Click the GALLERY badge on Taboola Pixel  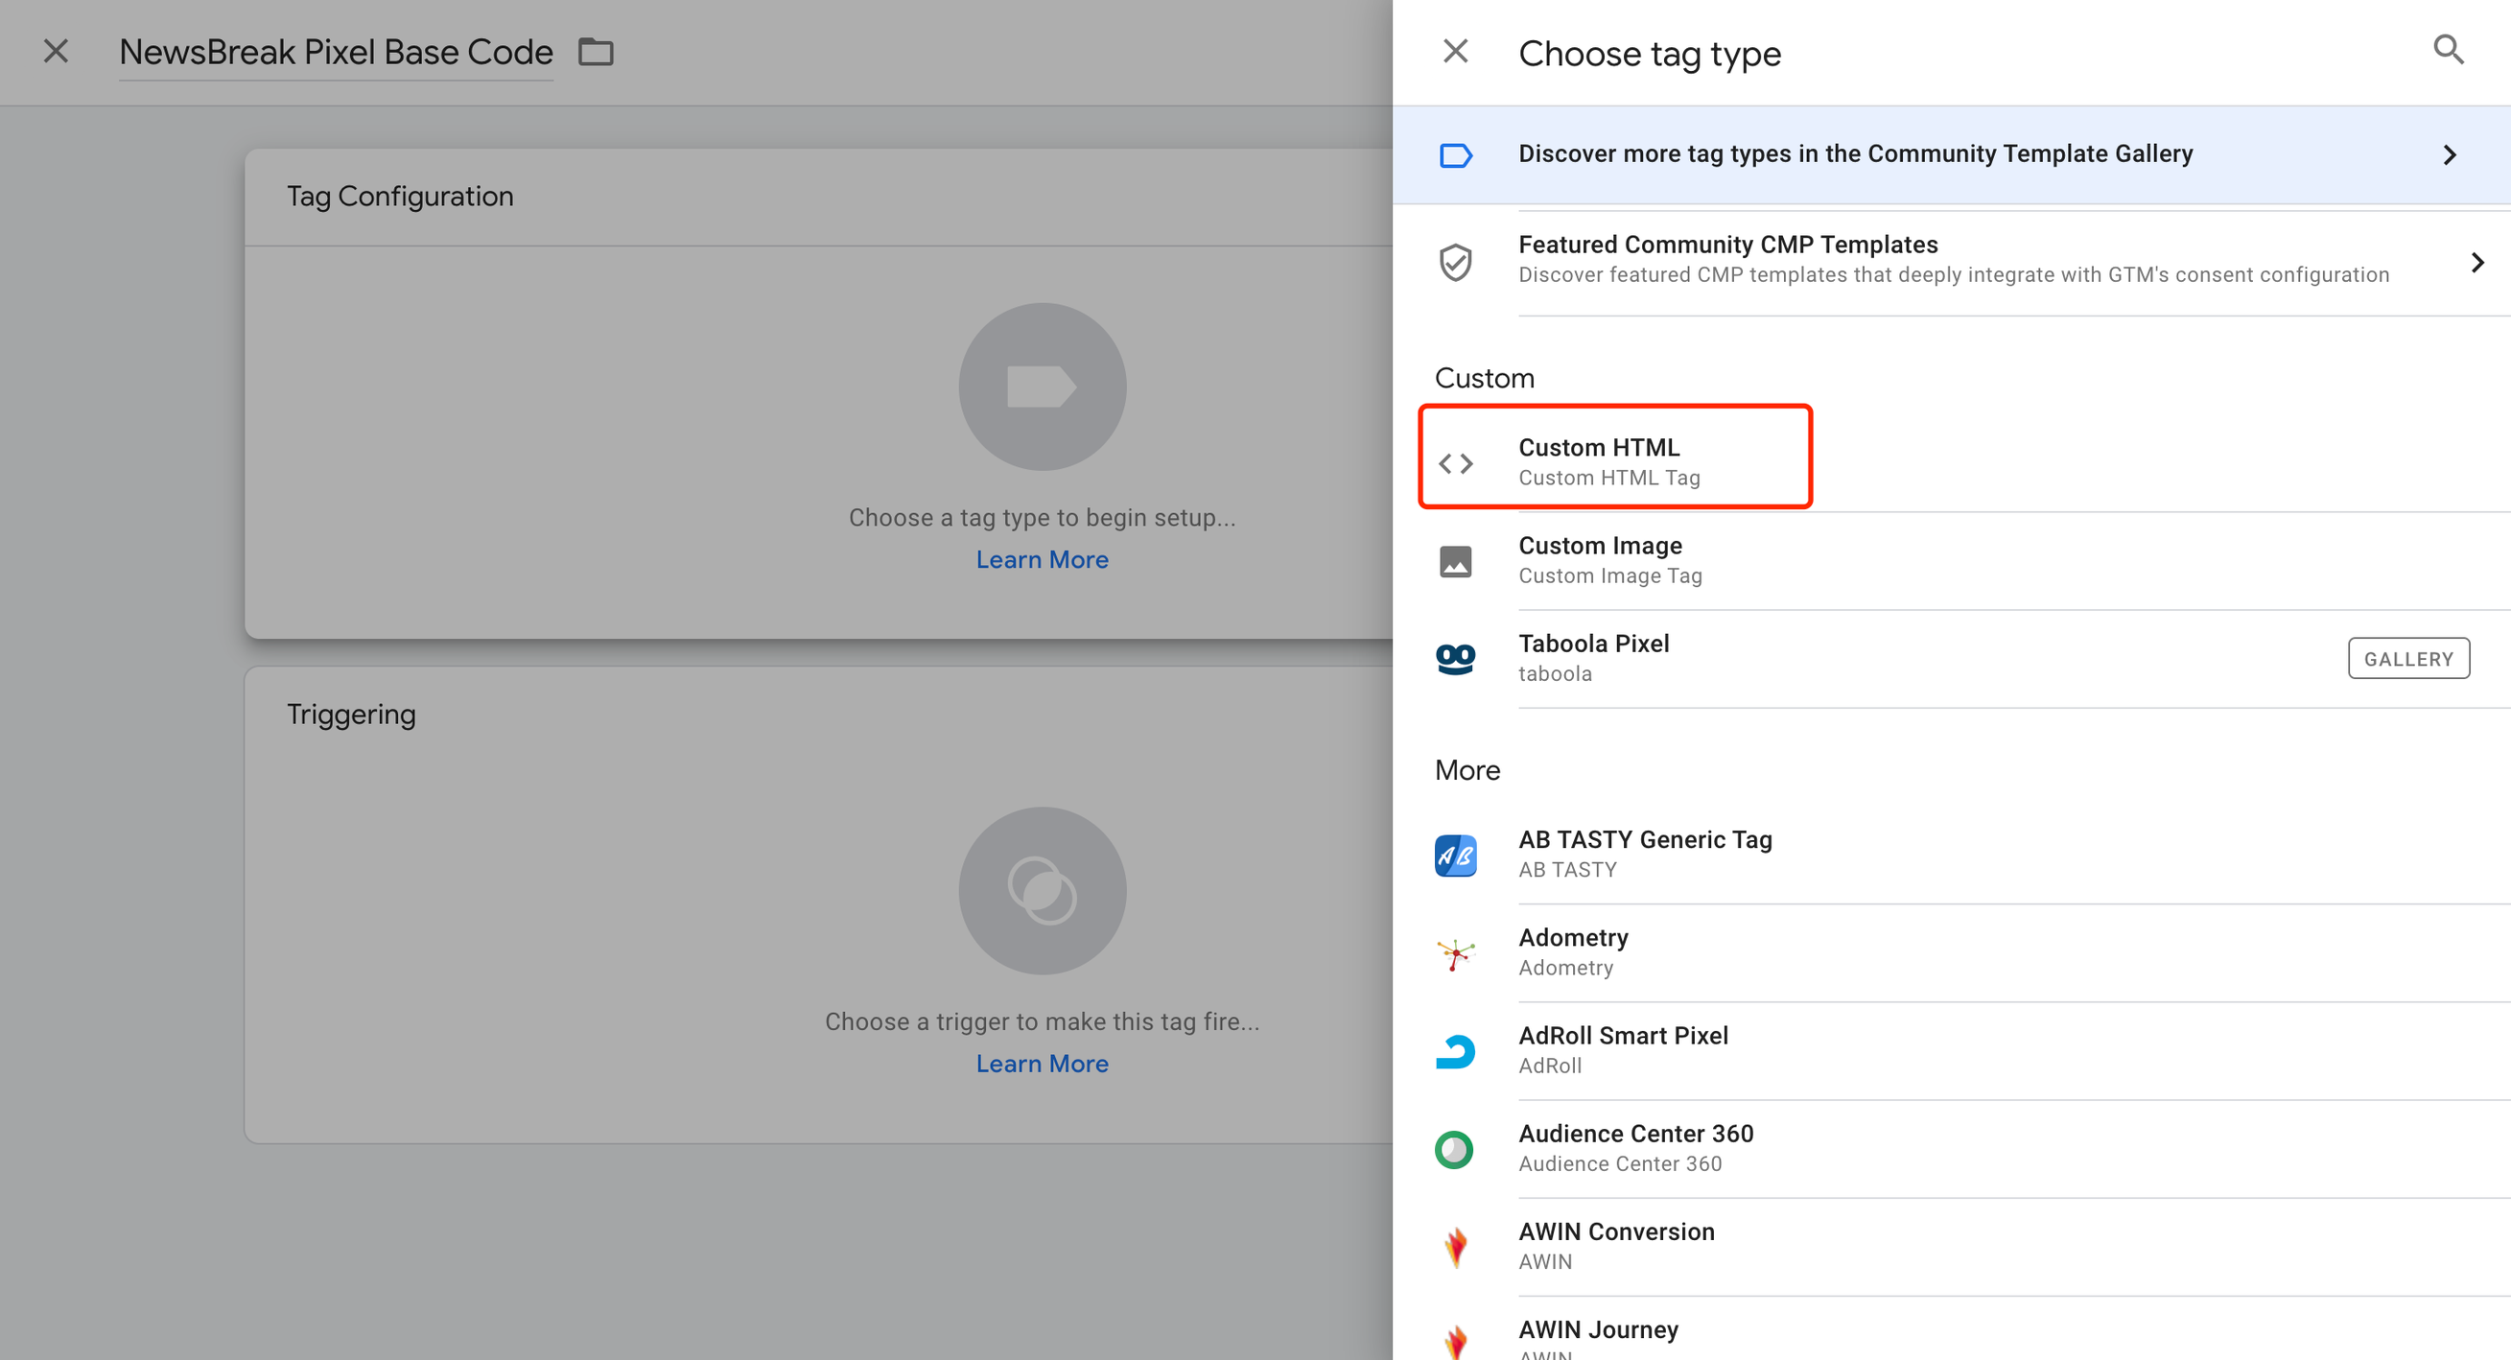point(2407,659)
